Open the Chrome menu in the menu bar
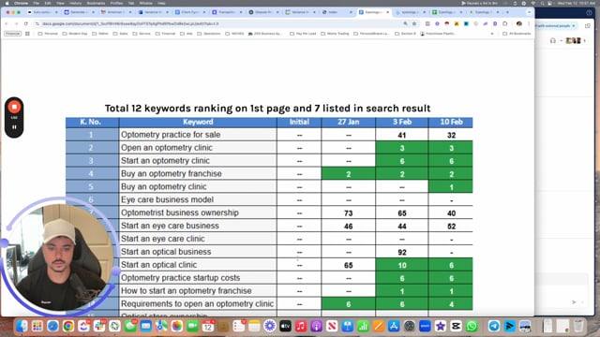This screenshot has width=600, height=337. click(x=21, y=3)
